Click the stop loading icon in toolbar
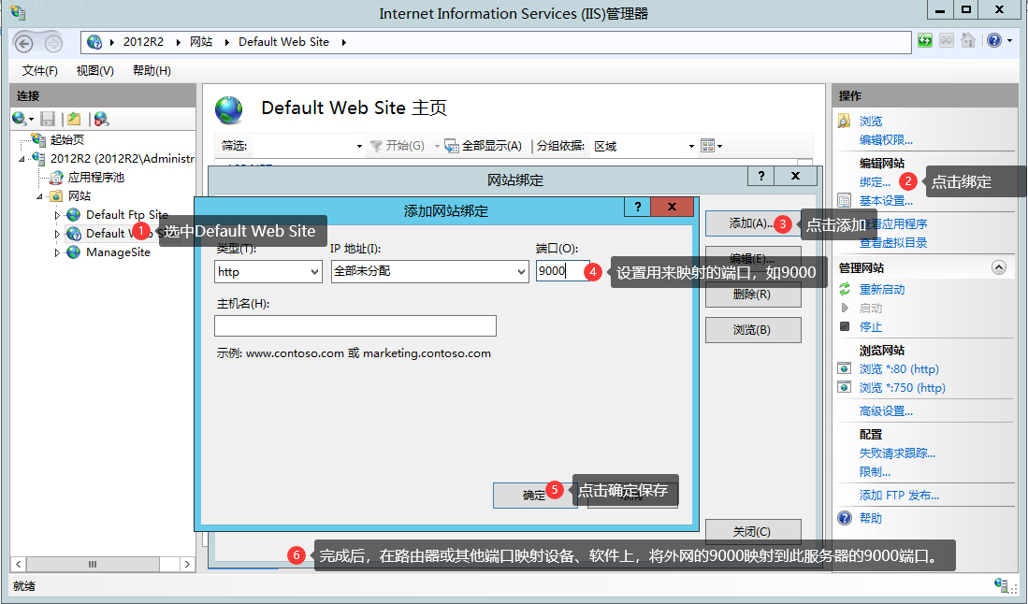Image resolution: width=1028 pixels, height=604 pixels. tap(946, 40)
